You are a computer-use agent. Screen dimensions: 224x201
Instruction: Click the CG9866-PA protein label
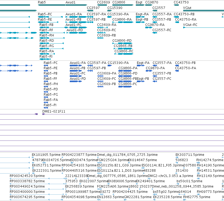(128, 68)
